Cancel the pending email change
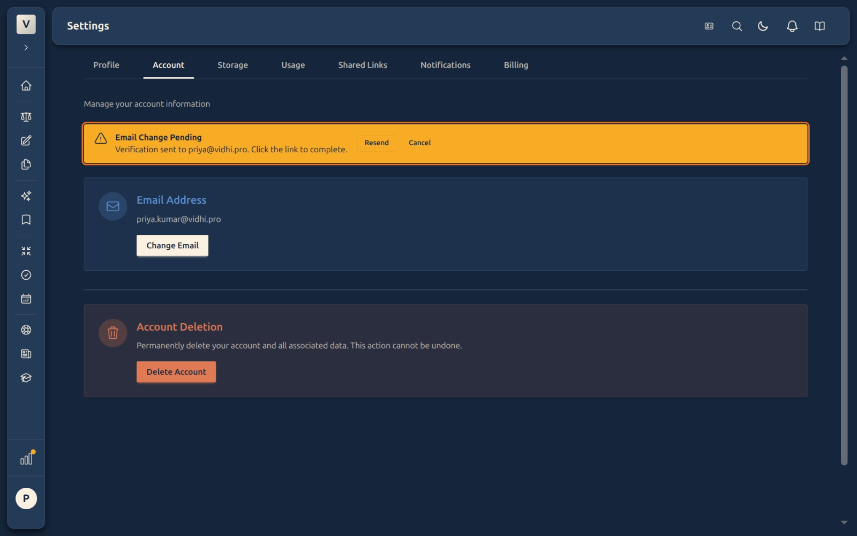The width and height of the screenshot is (857, 536). [419, 143]
